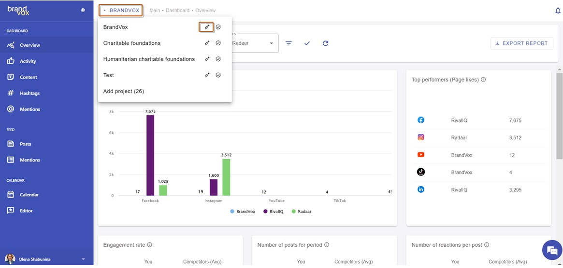Toggle sidebar pin radio icon
Viewport: 563px width, 268px height.
click(x=83, y=10)
